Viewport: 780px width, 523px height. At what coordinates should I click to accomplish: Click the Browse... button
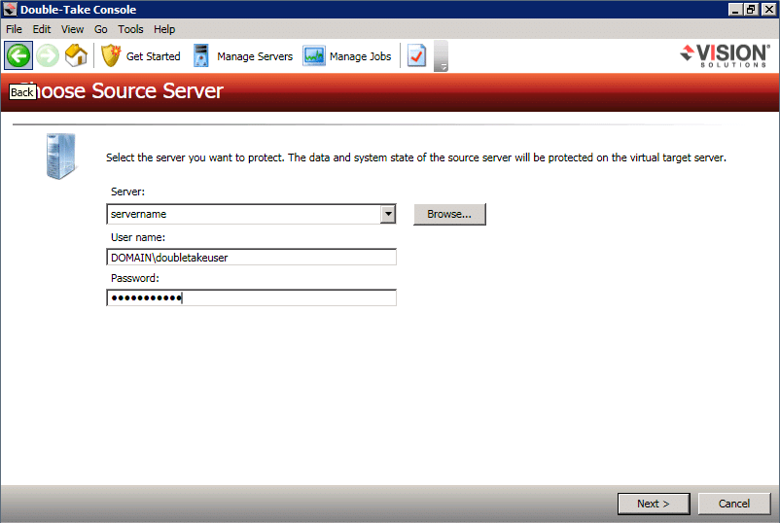(x=449, y=214)
